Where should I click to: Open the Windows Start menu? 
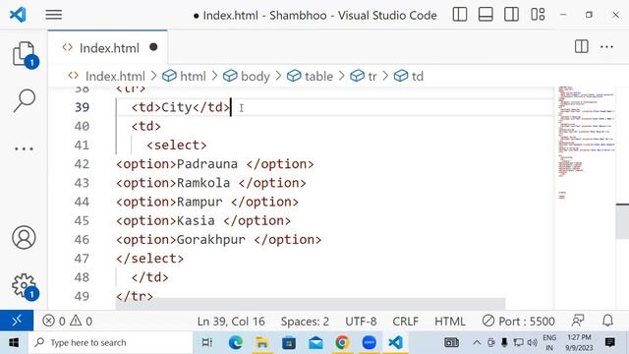[x=14, y=343]
